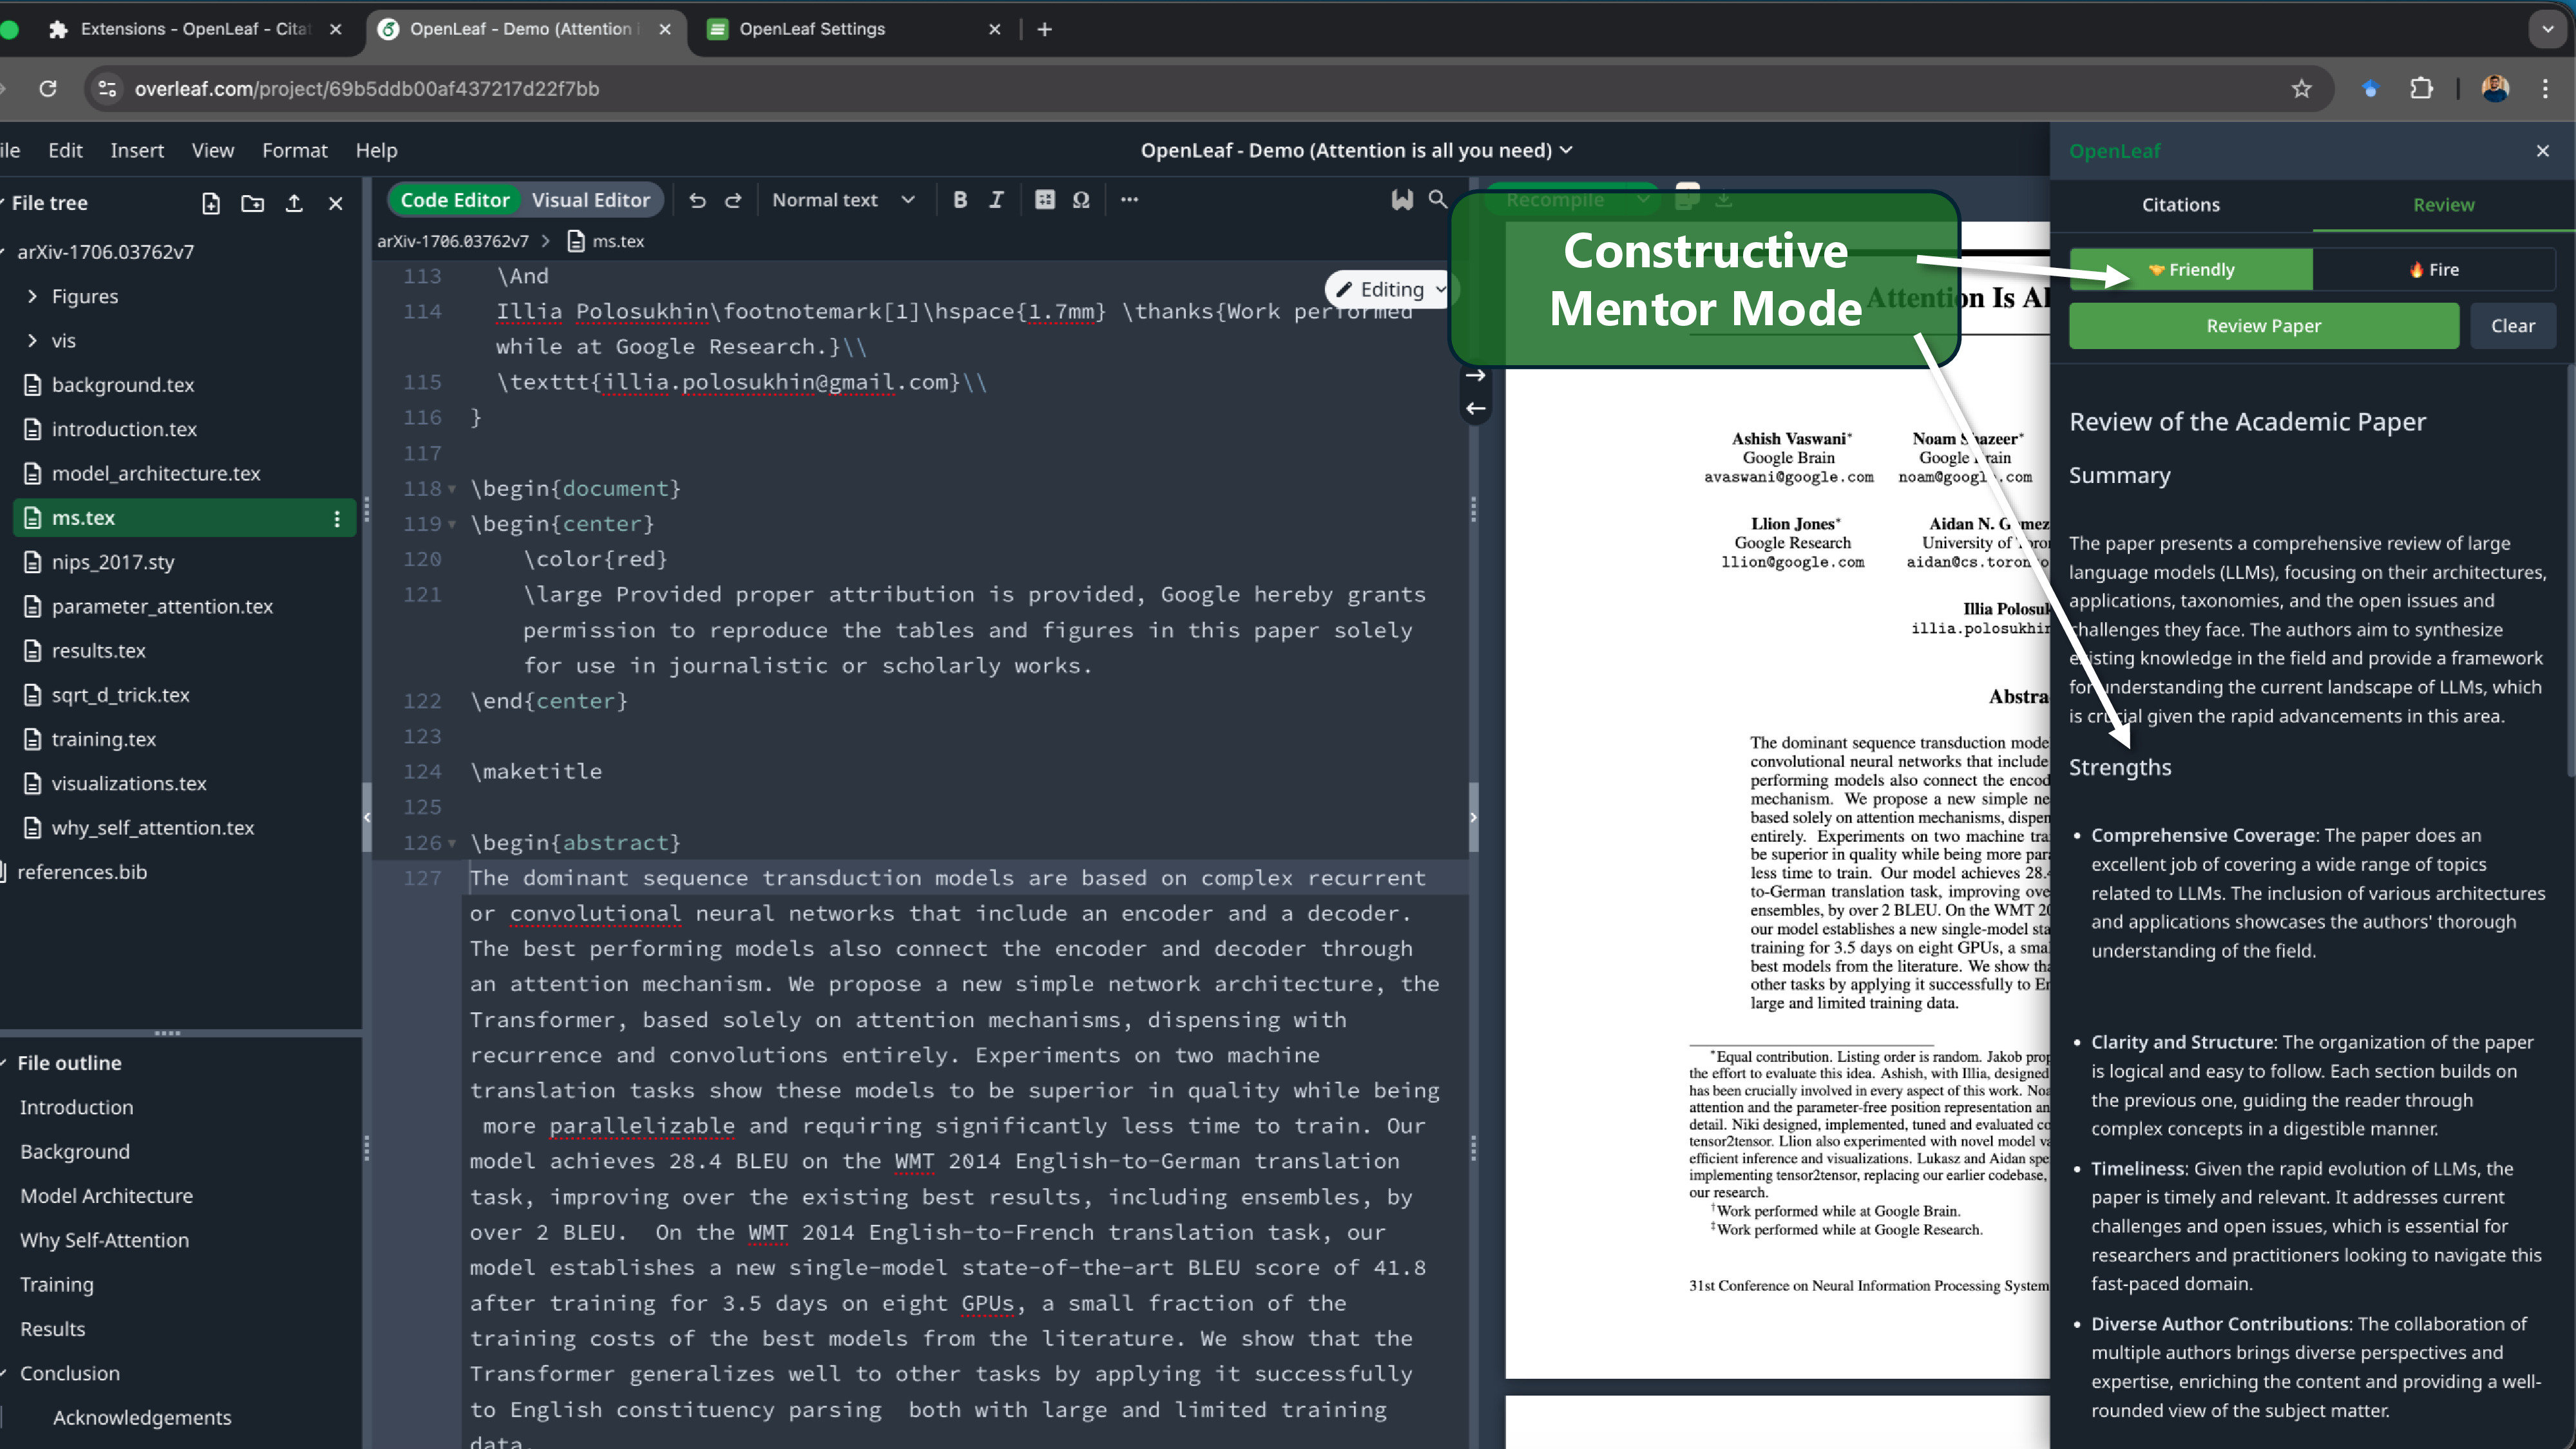Screen dimensions: 2576x1449
Task: Insert a table from the toolbar
Action: tap(1045, 200)
